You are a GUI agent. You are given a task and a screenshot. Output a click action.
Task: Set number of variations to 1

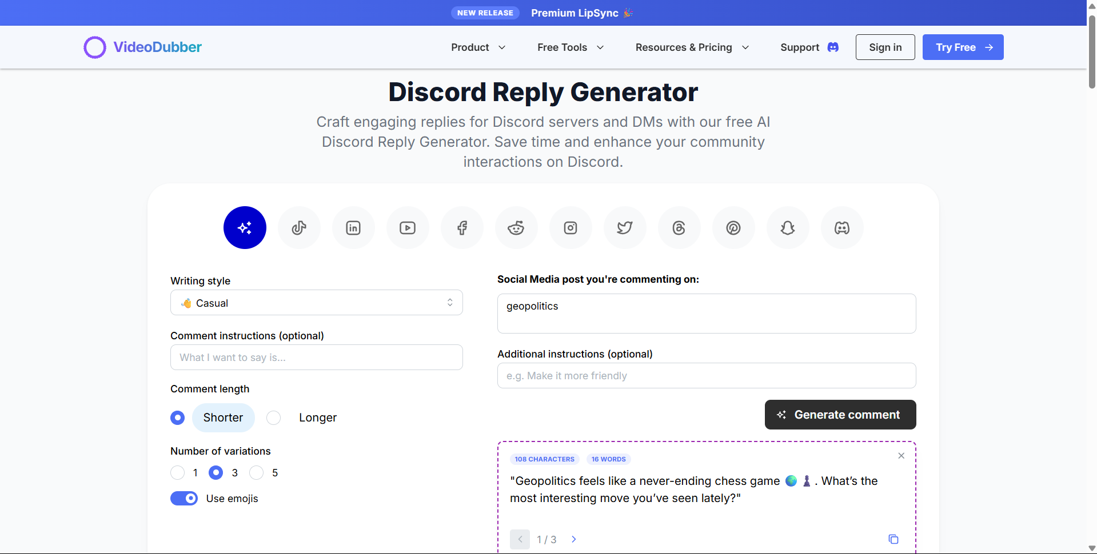pyautogui.click(x=178, y=473)
